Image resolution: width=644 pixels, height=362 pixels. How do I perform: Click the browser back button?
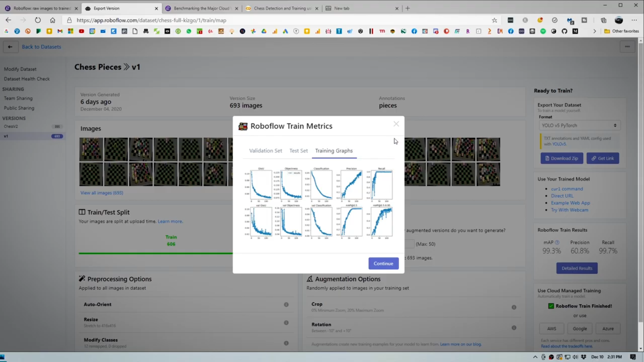click(x=8, y=20)
